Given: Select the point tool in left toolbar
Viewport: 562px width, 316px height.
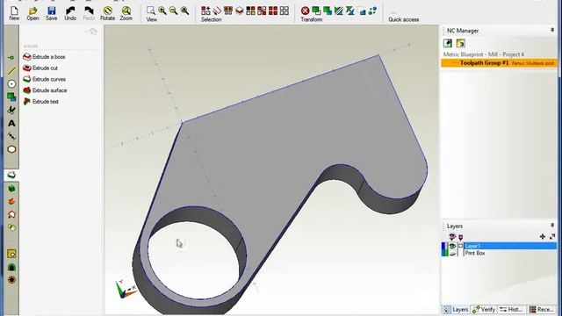Looking at the screenshot, I should tap(11, 58).
